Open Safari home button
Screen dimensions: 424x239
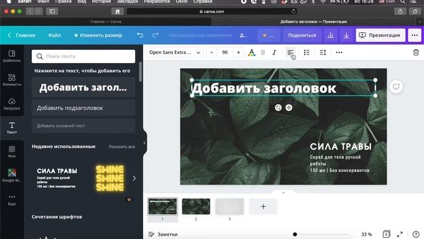click(x=117, y=11)
